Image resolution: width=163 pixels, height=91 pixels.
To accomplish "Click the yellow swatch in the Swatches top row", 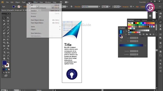I will 138,23.
